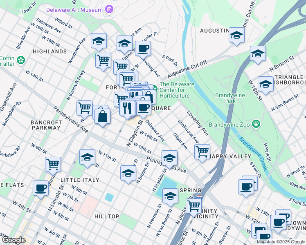
Task: Click the Coffin Gibraltar green pin
Action: 20,60
